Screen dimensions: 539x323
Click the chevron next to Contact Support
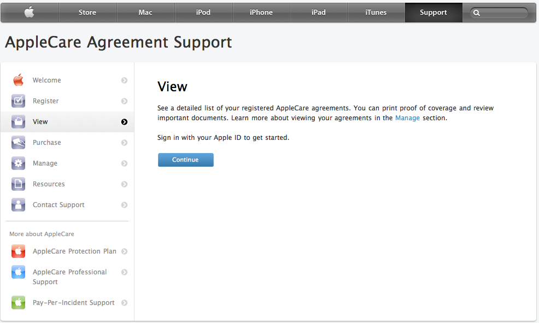(x=124, y=205)
